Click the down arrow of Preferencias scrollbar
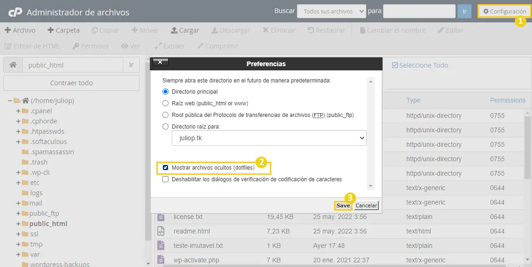Screen dimensions: 532x267 click(370, 186)
